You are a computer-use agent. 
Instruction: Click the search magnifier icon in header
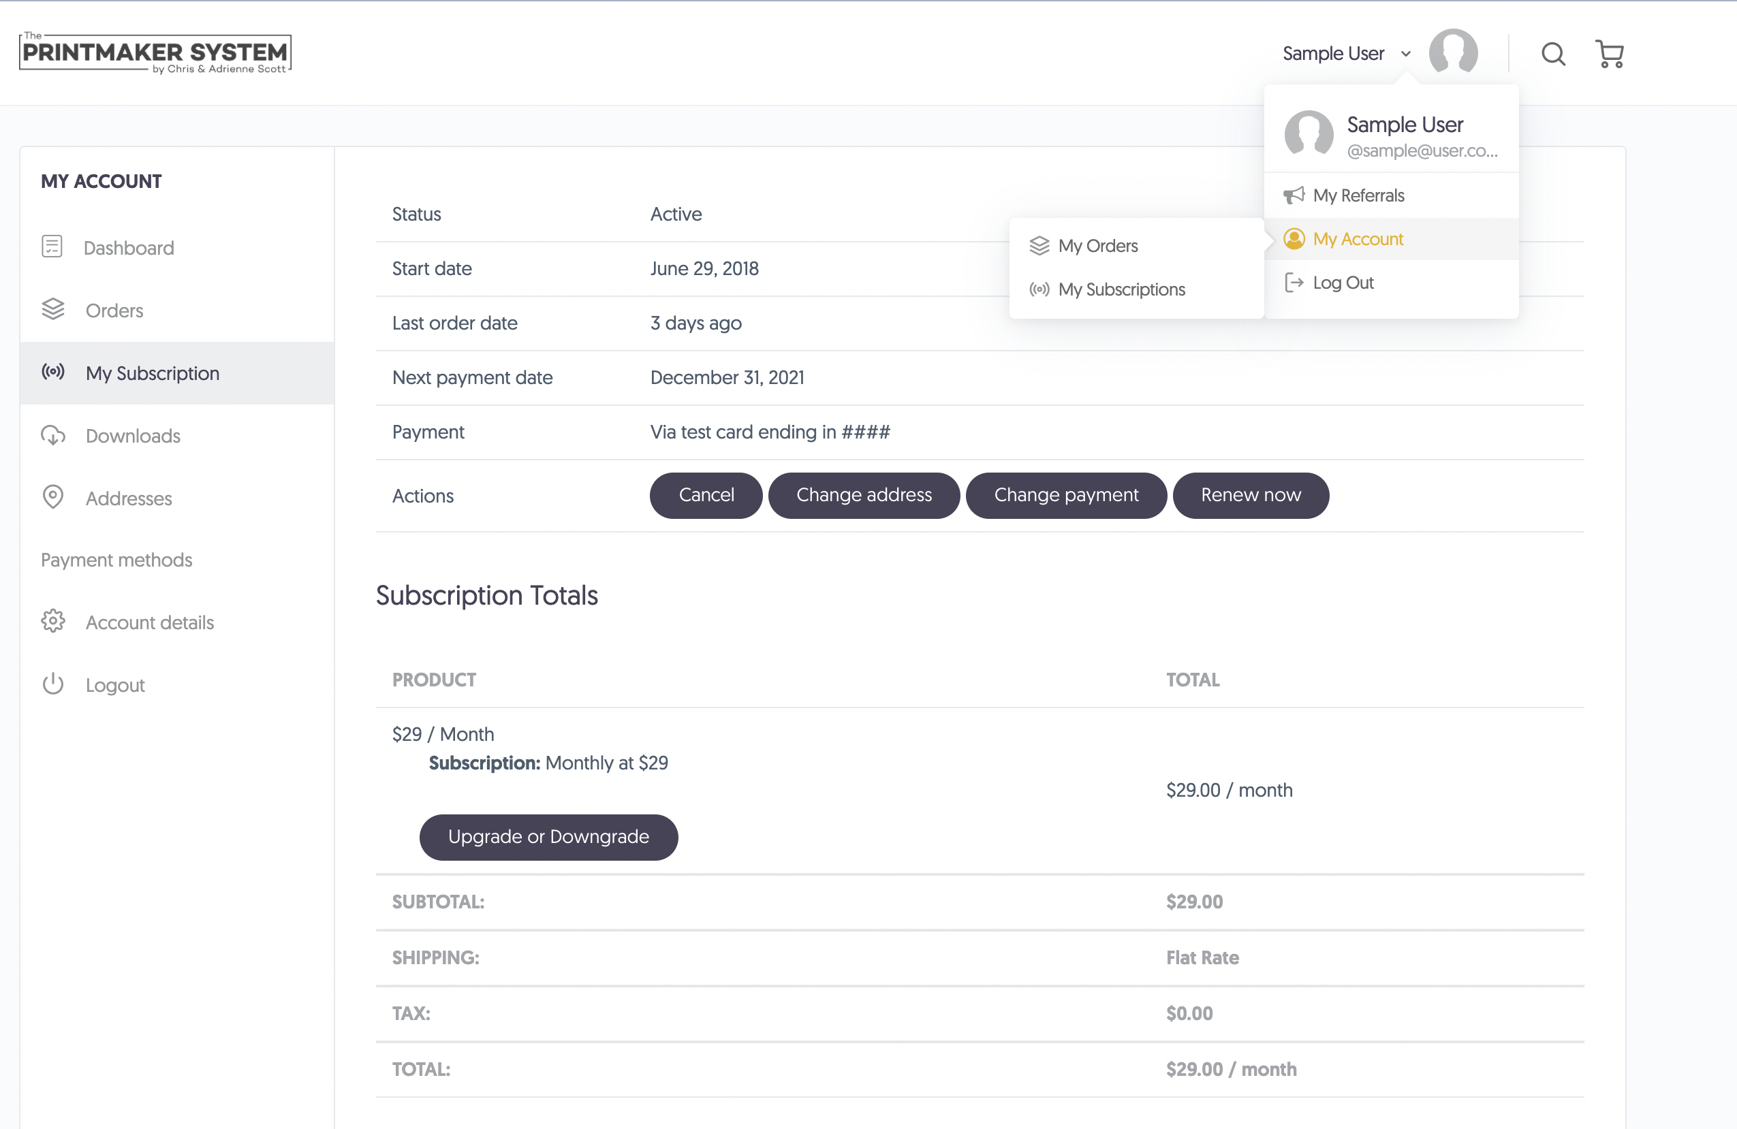(1553, 54)
